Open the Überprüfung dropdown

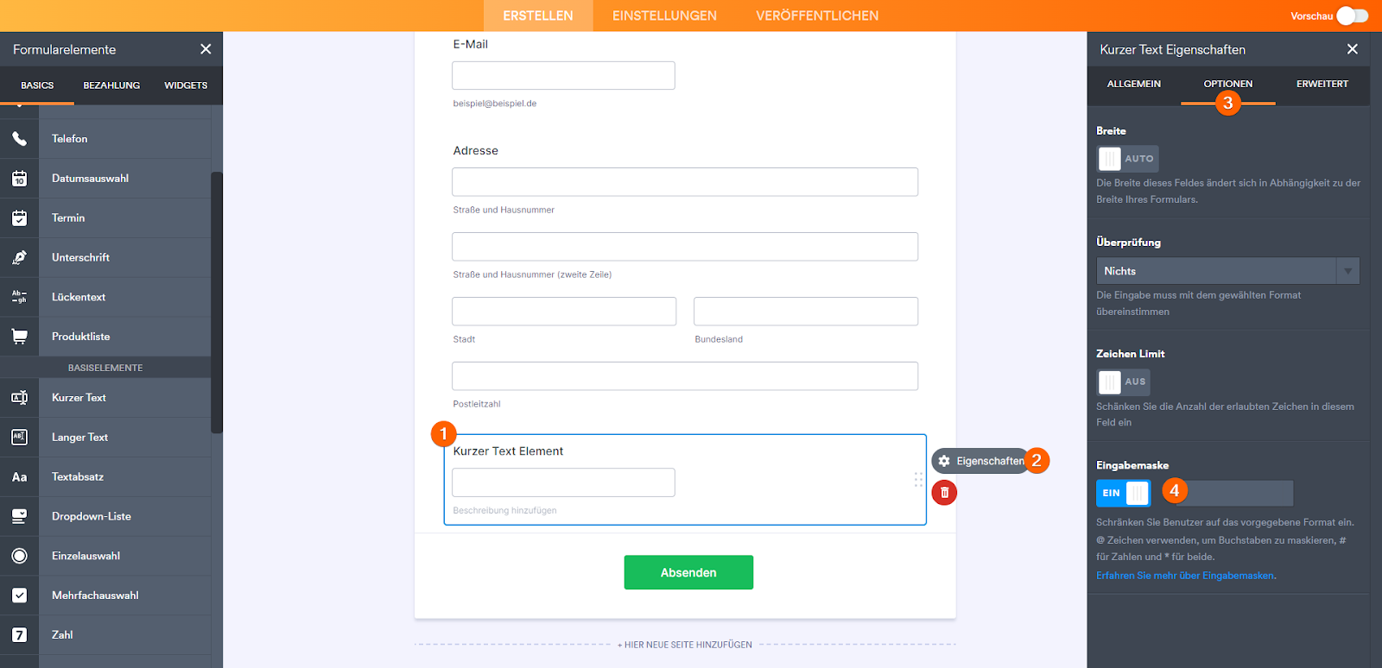coord(1227,271)
